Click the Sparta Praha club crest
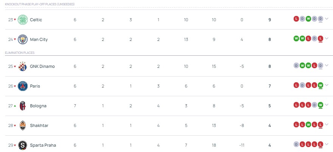The height and width of the screenshot is (152, 333). click(x=23, y=145)
